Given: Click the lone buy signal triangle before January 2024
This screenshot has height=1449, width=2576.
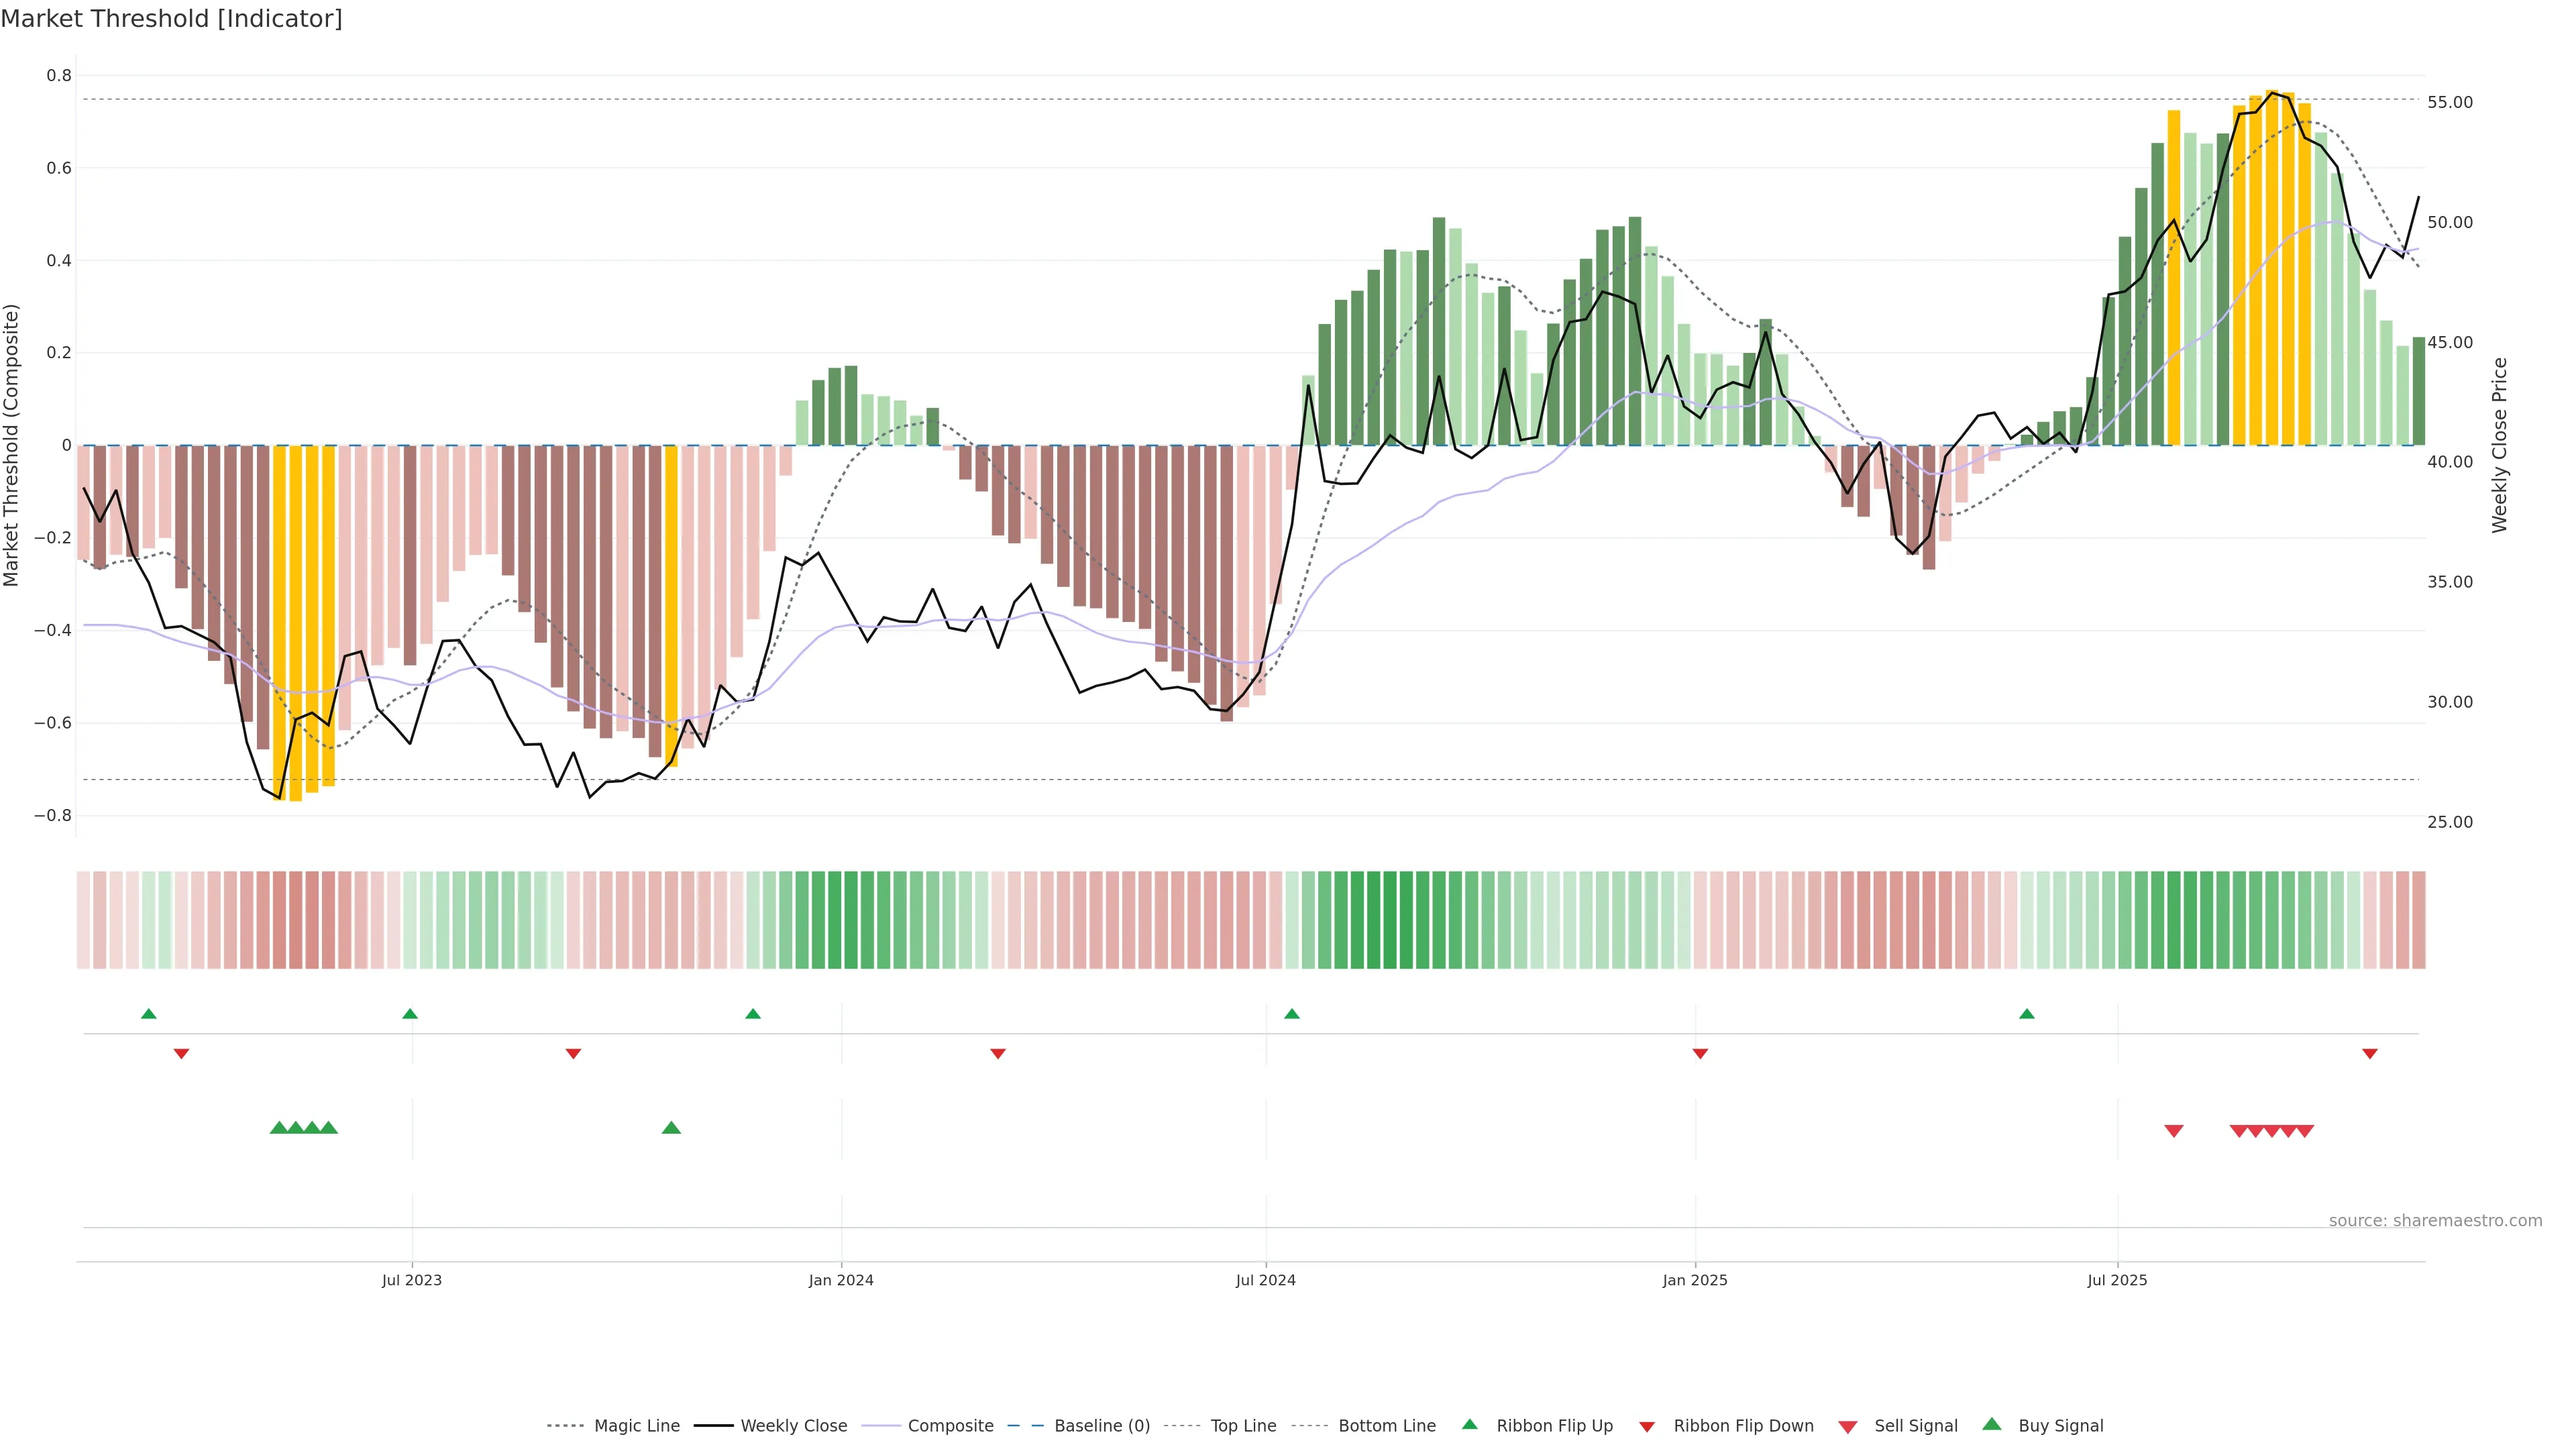Looking at the screenshot, I should pyautogui.click(x=671, y=1128).
